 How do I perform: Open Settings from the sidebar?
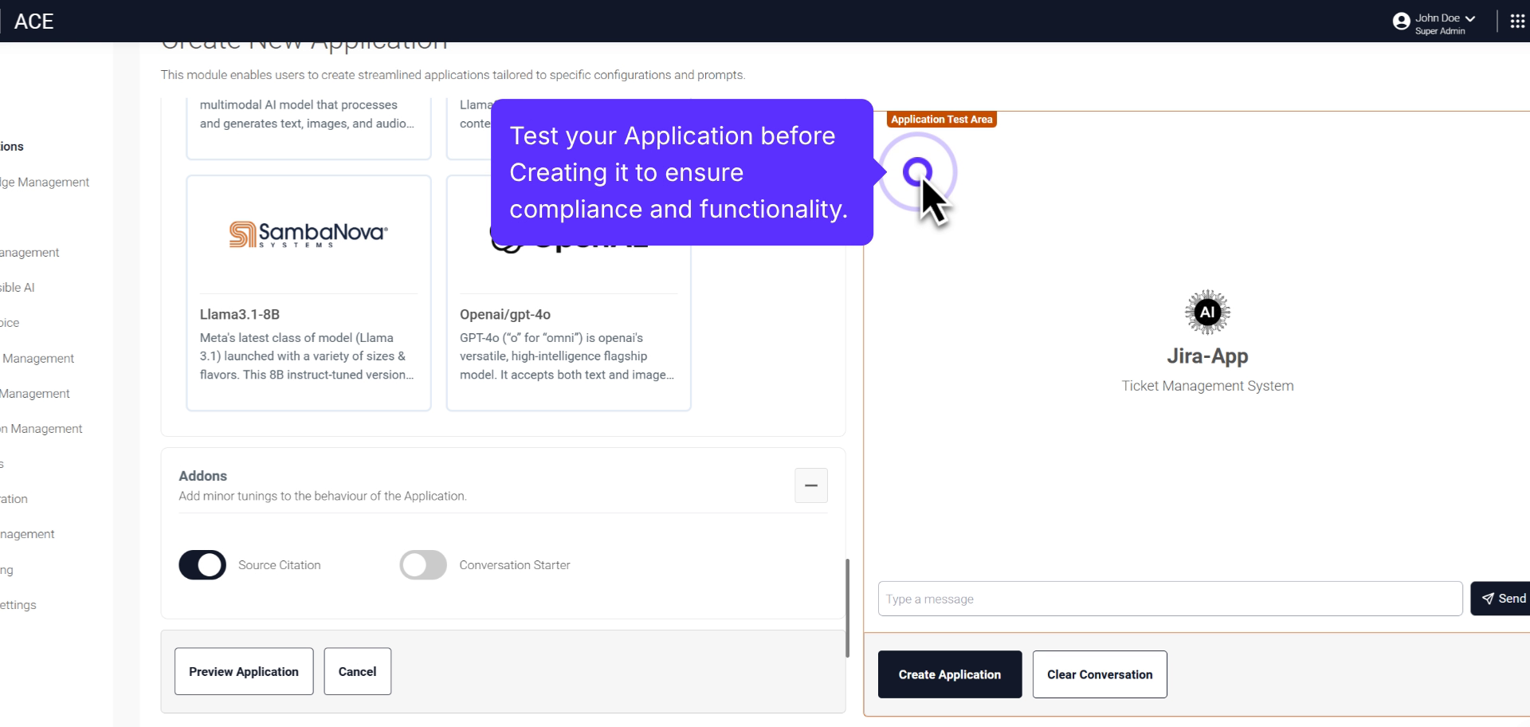18,604
